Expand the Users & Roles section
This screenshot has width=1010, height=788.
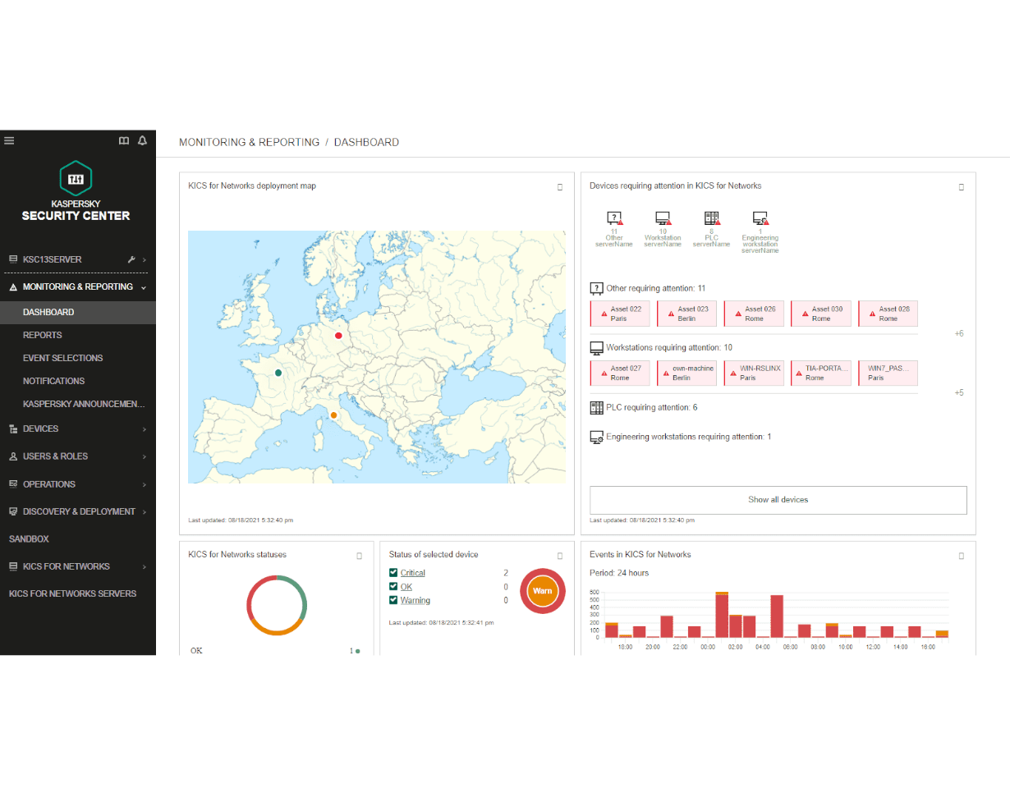point(77,456)
